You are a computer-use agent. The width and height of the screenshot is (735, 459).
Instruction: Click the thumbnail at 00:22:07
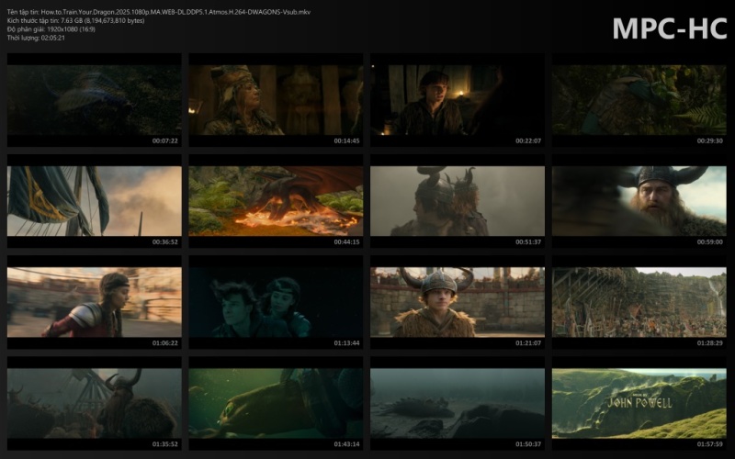(458, 100)
